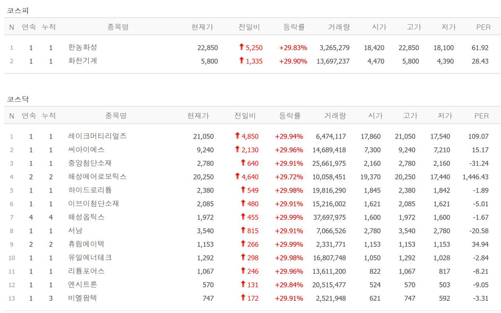Open the 하이드로리튬 stock link
The height and width of the screenshot is (313, 501).
pos(90,190)
